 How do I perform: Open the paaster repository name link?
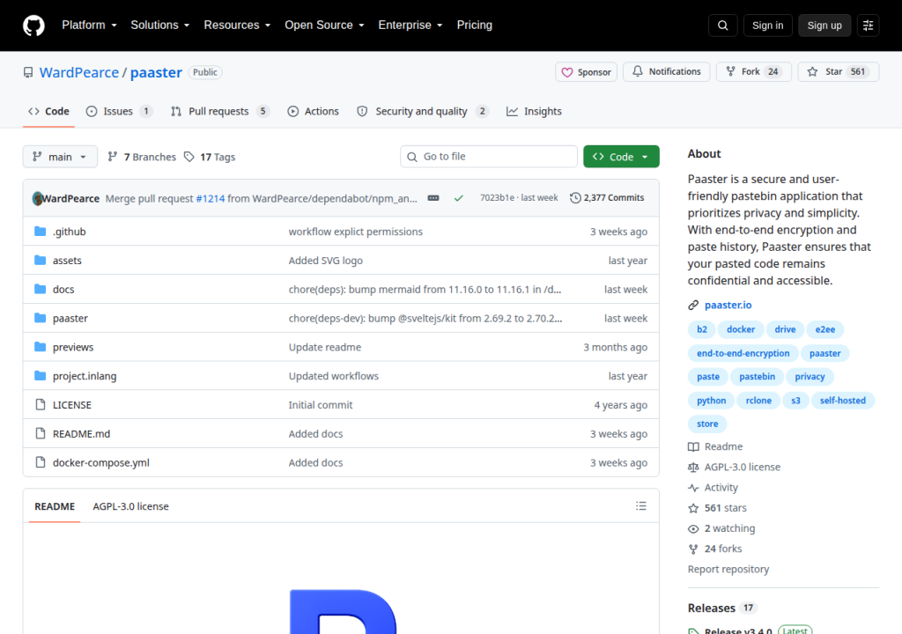pyautogui.click(x=156, y=72)
